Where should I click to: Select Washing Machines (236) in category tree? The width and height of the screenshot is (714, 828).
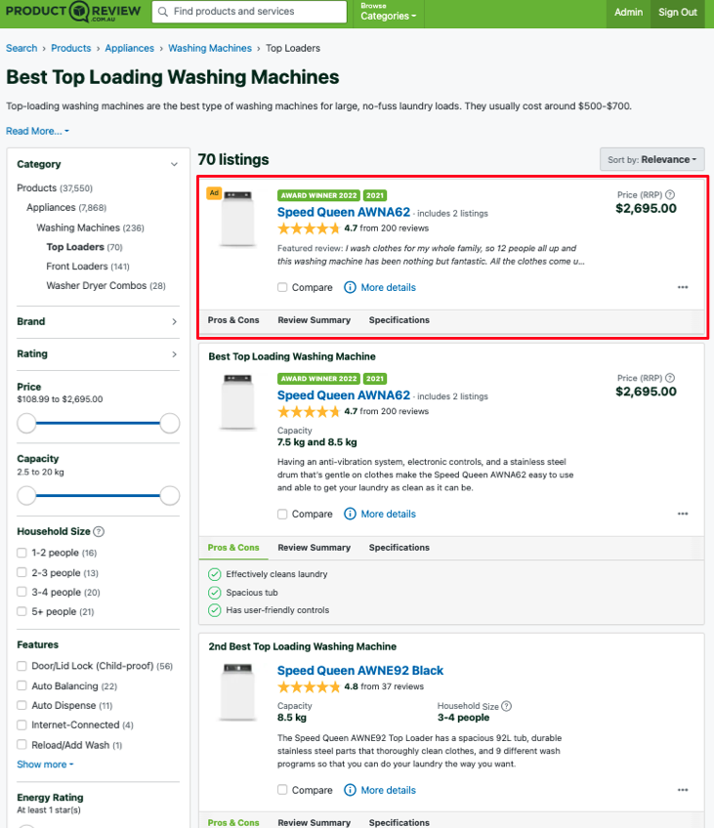pos(90,228)
